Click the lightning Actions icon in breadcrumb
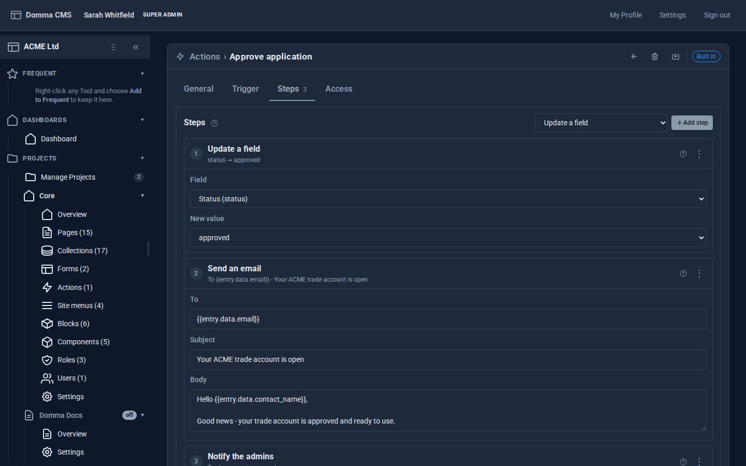The height and width of the screenshot is (466, 746). 180,56
